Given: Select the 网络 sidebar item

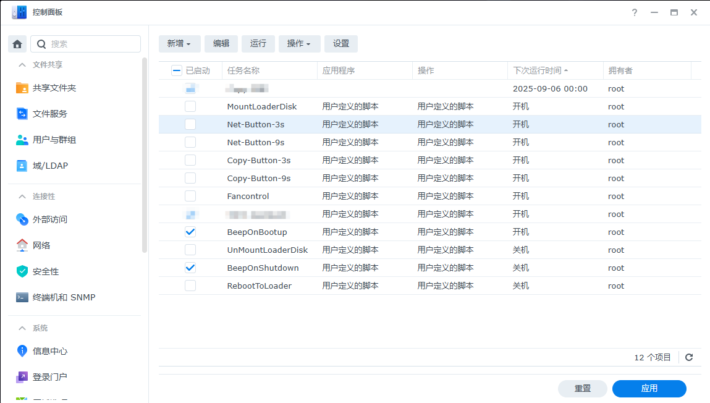Looking at the screenshot, I should coord(41,245).
